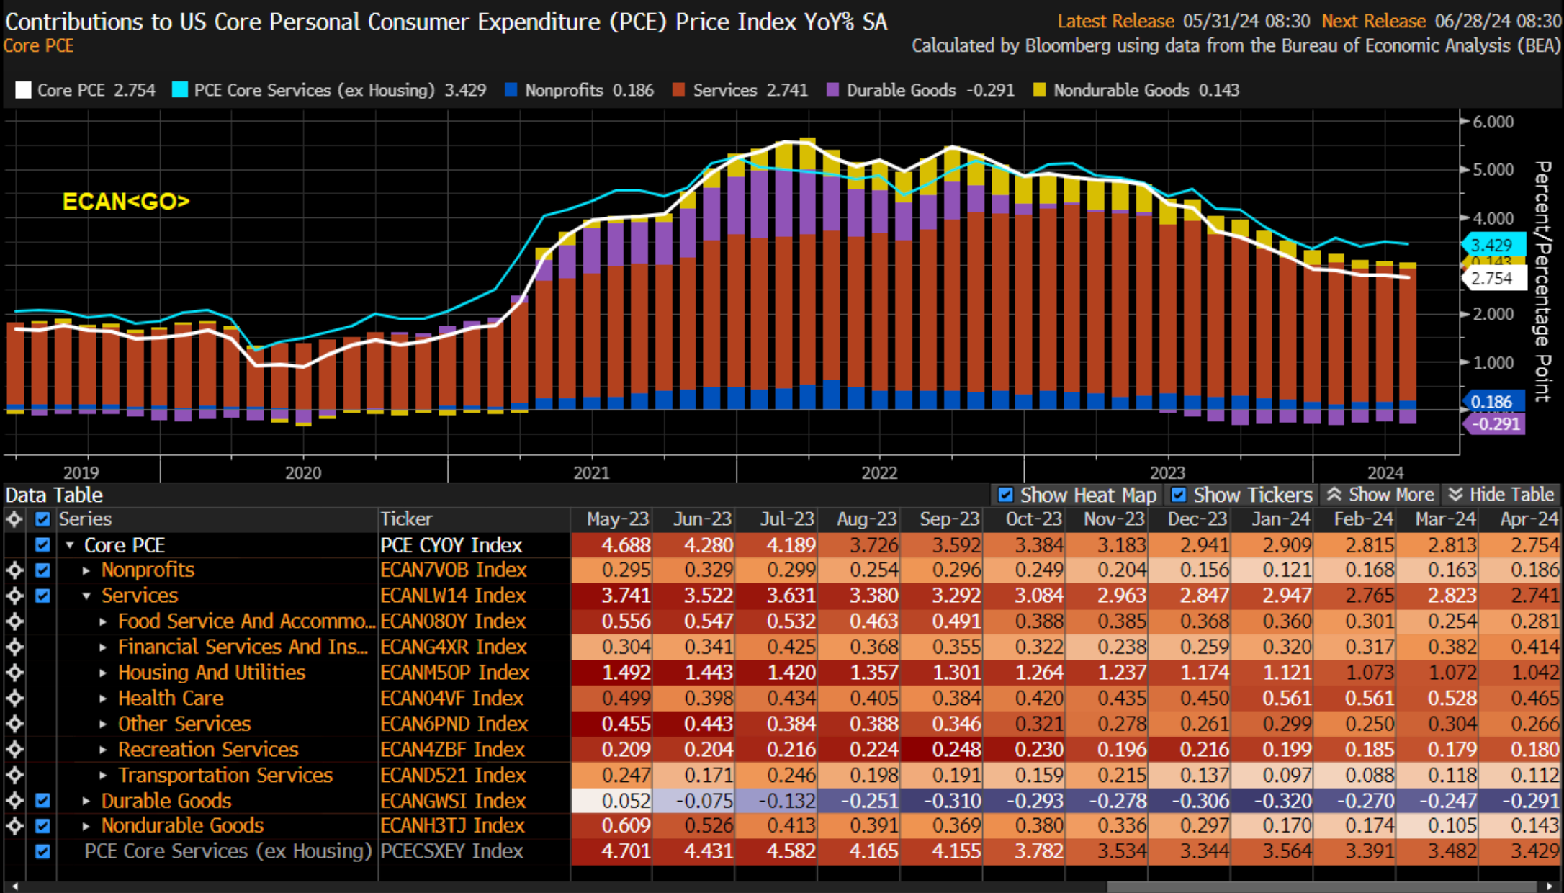The height and width of the screenshot is (893, 1564).
Task: Toggle the Show Tickers checkbox
Action: click(1179, 495)
